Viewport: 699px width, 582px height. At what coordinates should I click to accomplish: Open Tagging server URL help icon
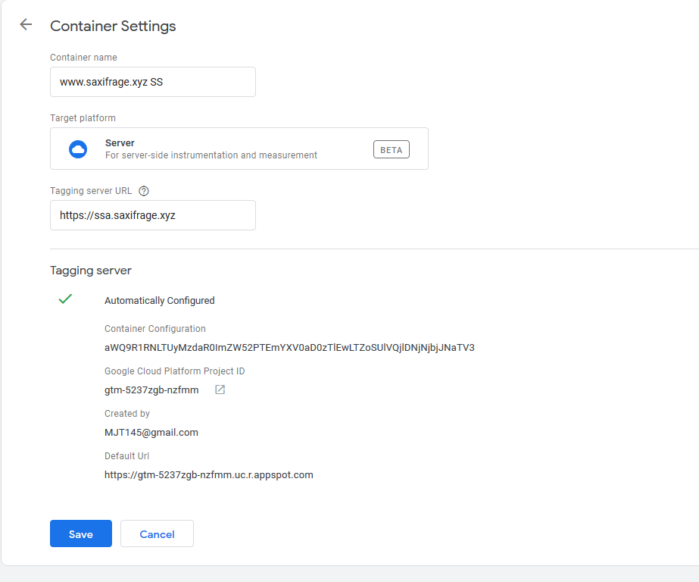[x=144, y=191]
